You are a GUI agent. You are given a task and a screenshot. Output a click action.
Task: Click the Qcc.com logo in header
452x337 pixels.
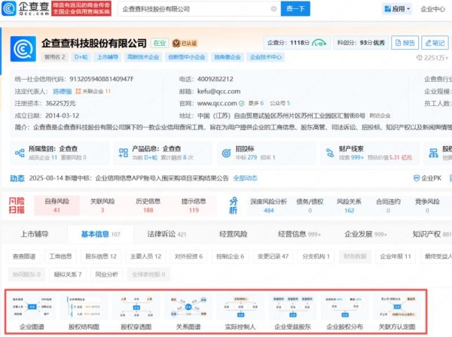coord(26,8)
